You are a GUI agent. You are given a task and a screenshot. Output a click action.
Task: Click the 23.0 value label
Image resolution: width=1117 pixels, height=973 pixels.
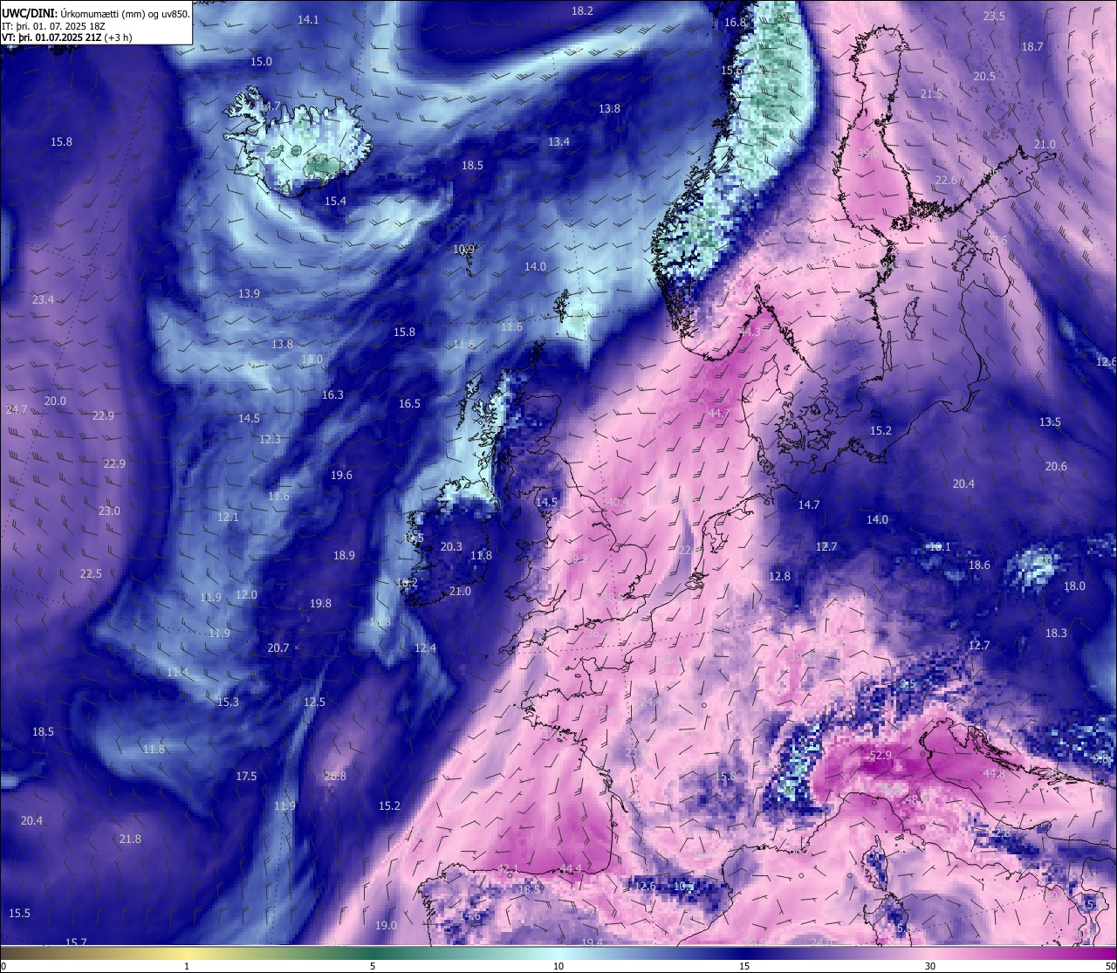109,510
